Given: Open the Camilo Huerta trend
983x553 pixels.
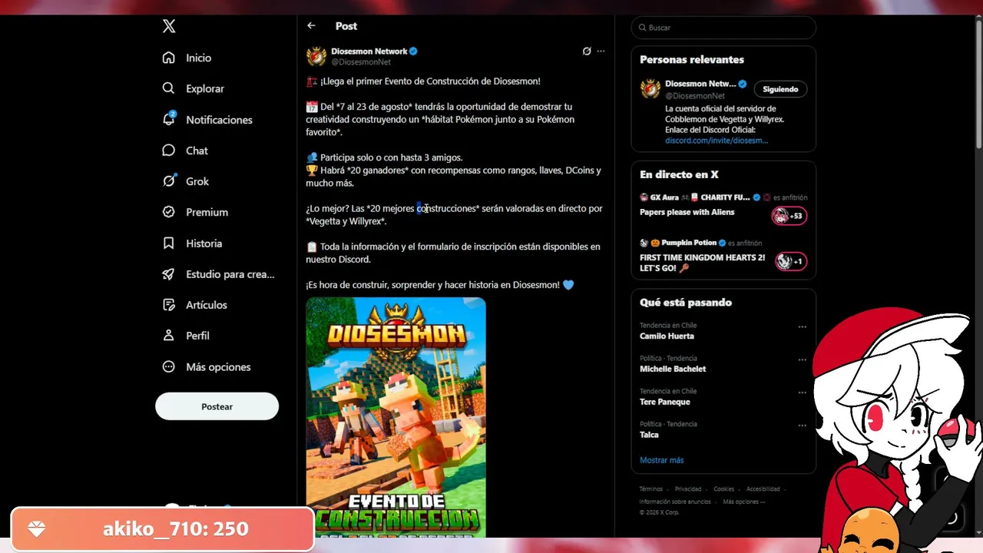Looking at the screenshot, I should [667, 336].
